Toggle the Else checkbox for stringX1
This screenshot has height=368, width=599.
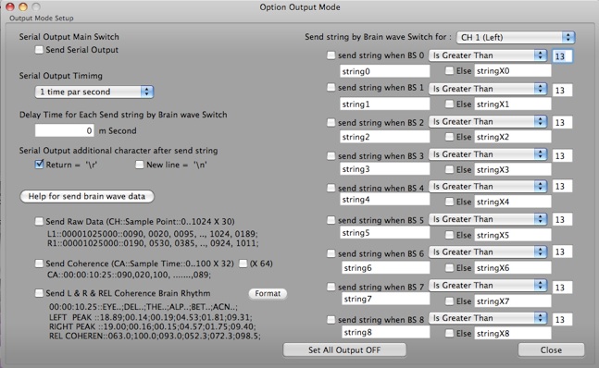(450, 104)
